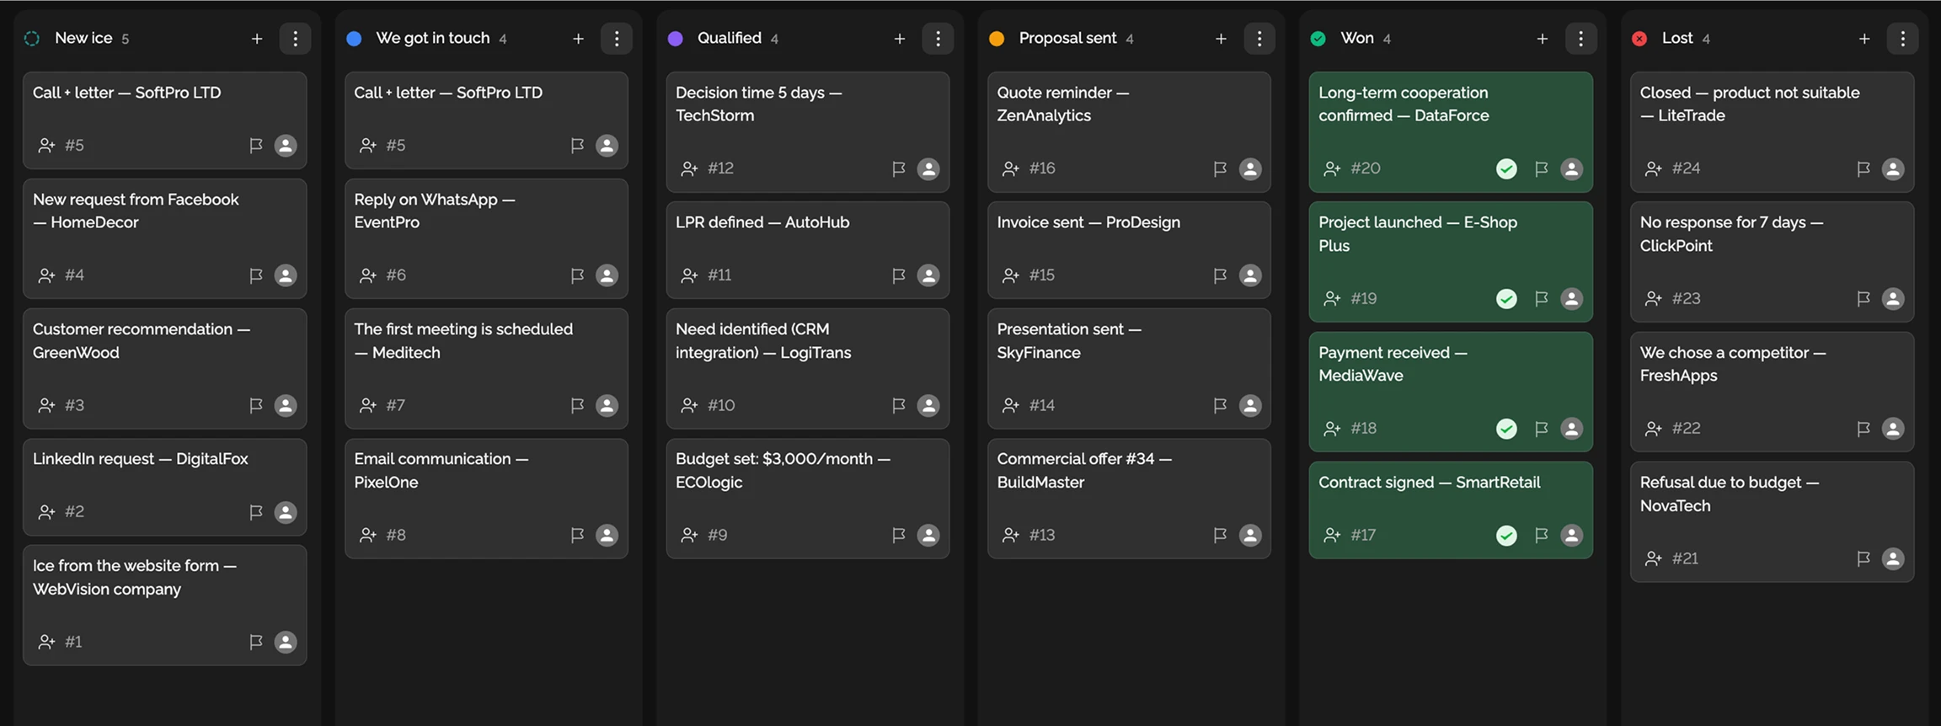The image size is (1941, 726).
Task: Click flag icon on ProDesign invoice card
Action: (x=1219, y=275)
